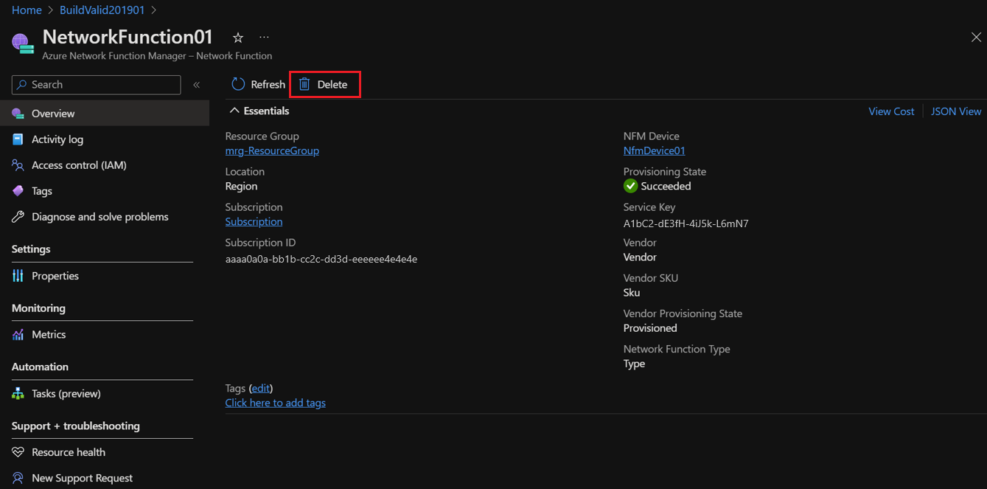This screenshot has width=987, height=489.
Task: Open the ellipsis menu beside the star
Action: point(263,36)
